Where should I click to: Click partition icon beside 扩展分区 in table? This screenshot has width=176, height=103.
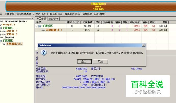pyautogui.click(x=40, y=26)
